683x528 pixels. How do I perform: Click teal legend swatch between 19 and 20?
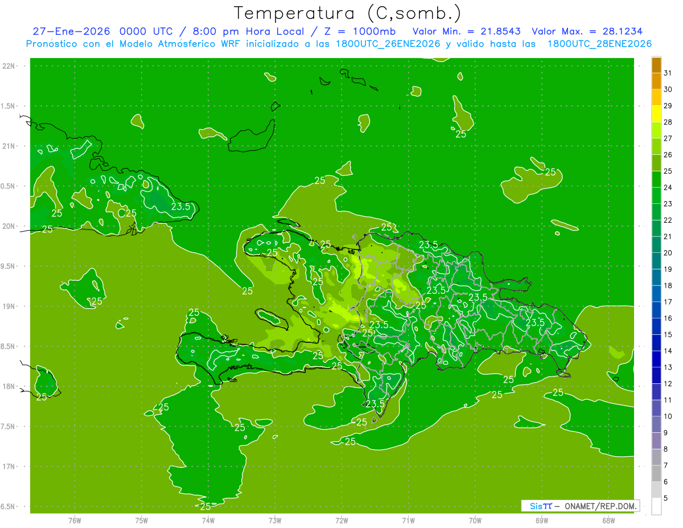656,261
